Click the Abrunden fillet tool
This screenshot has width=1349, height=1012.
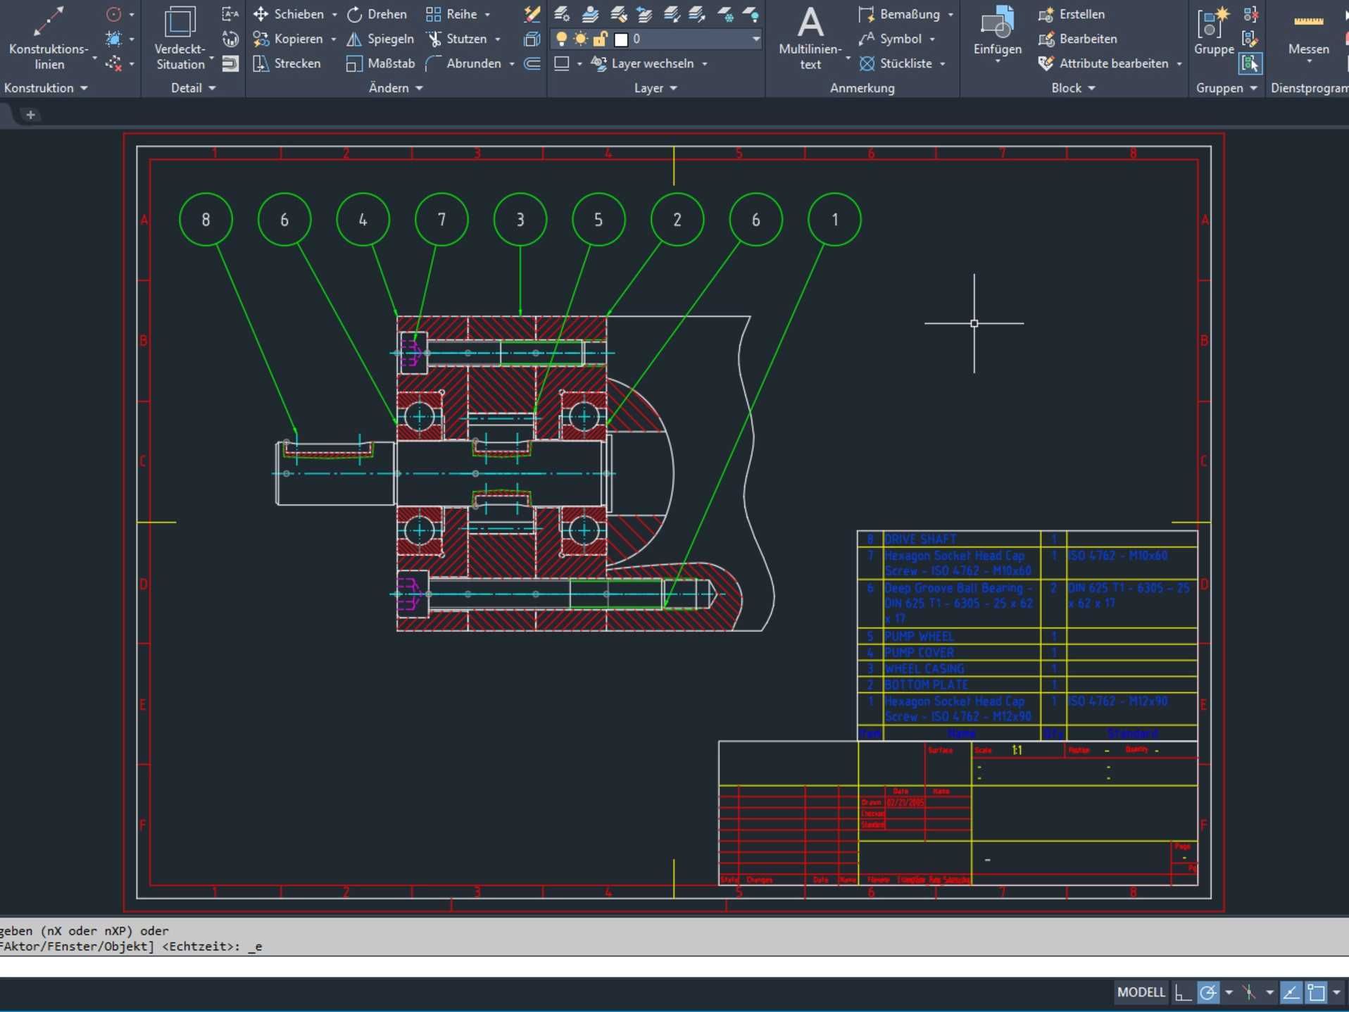coord(464,63)
